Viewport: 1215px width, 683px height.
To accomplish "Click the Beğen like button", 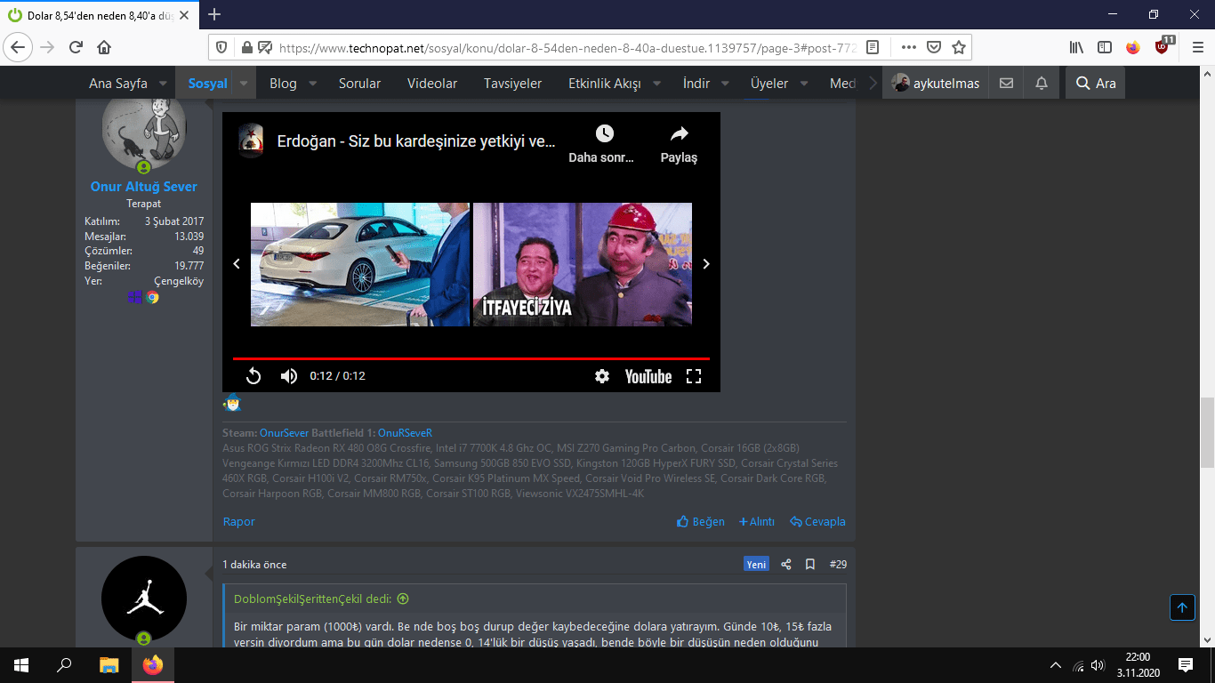I will (700, 521).
